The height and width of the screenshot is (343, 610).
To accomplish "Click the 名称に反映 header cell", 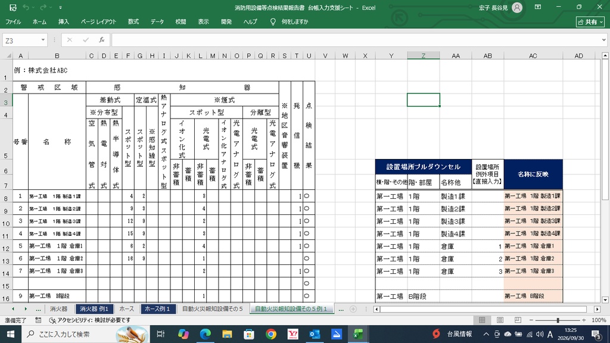I will 533,174.
